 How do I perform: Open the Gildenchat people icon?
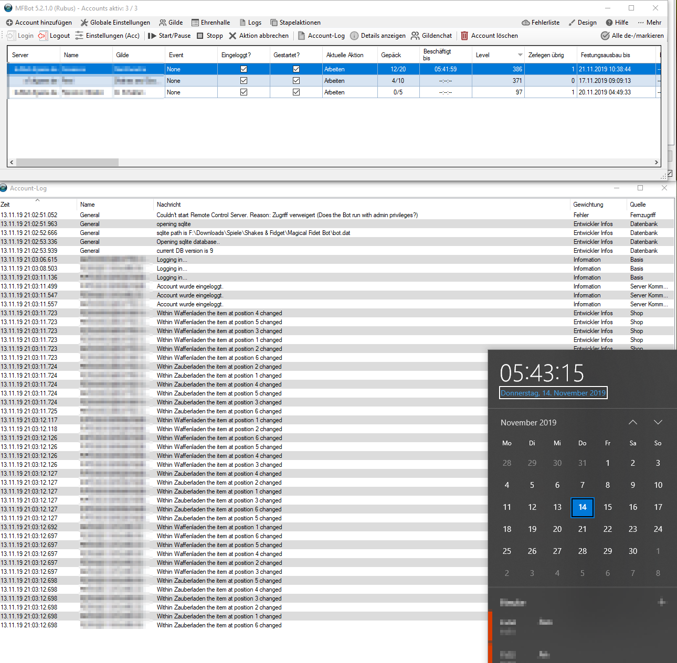415,36
